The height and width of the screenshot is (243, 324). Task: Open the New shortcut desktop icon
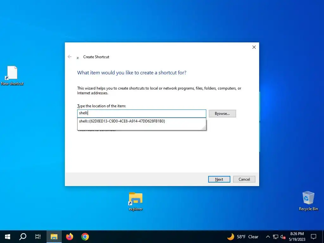coord(12,75)
